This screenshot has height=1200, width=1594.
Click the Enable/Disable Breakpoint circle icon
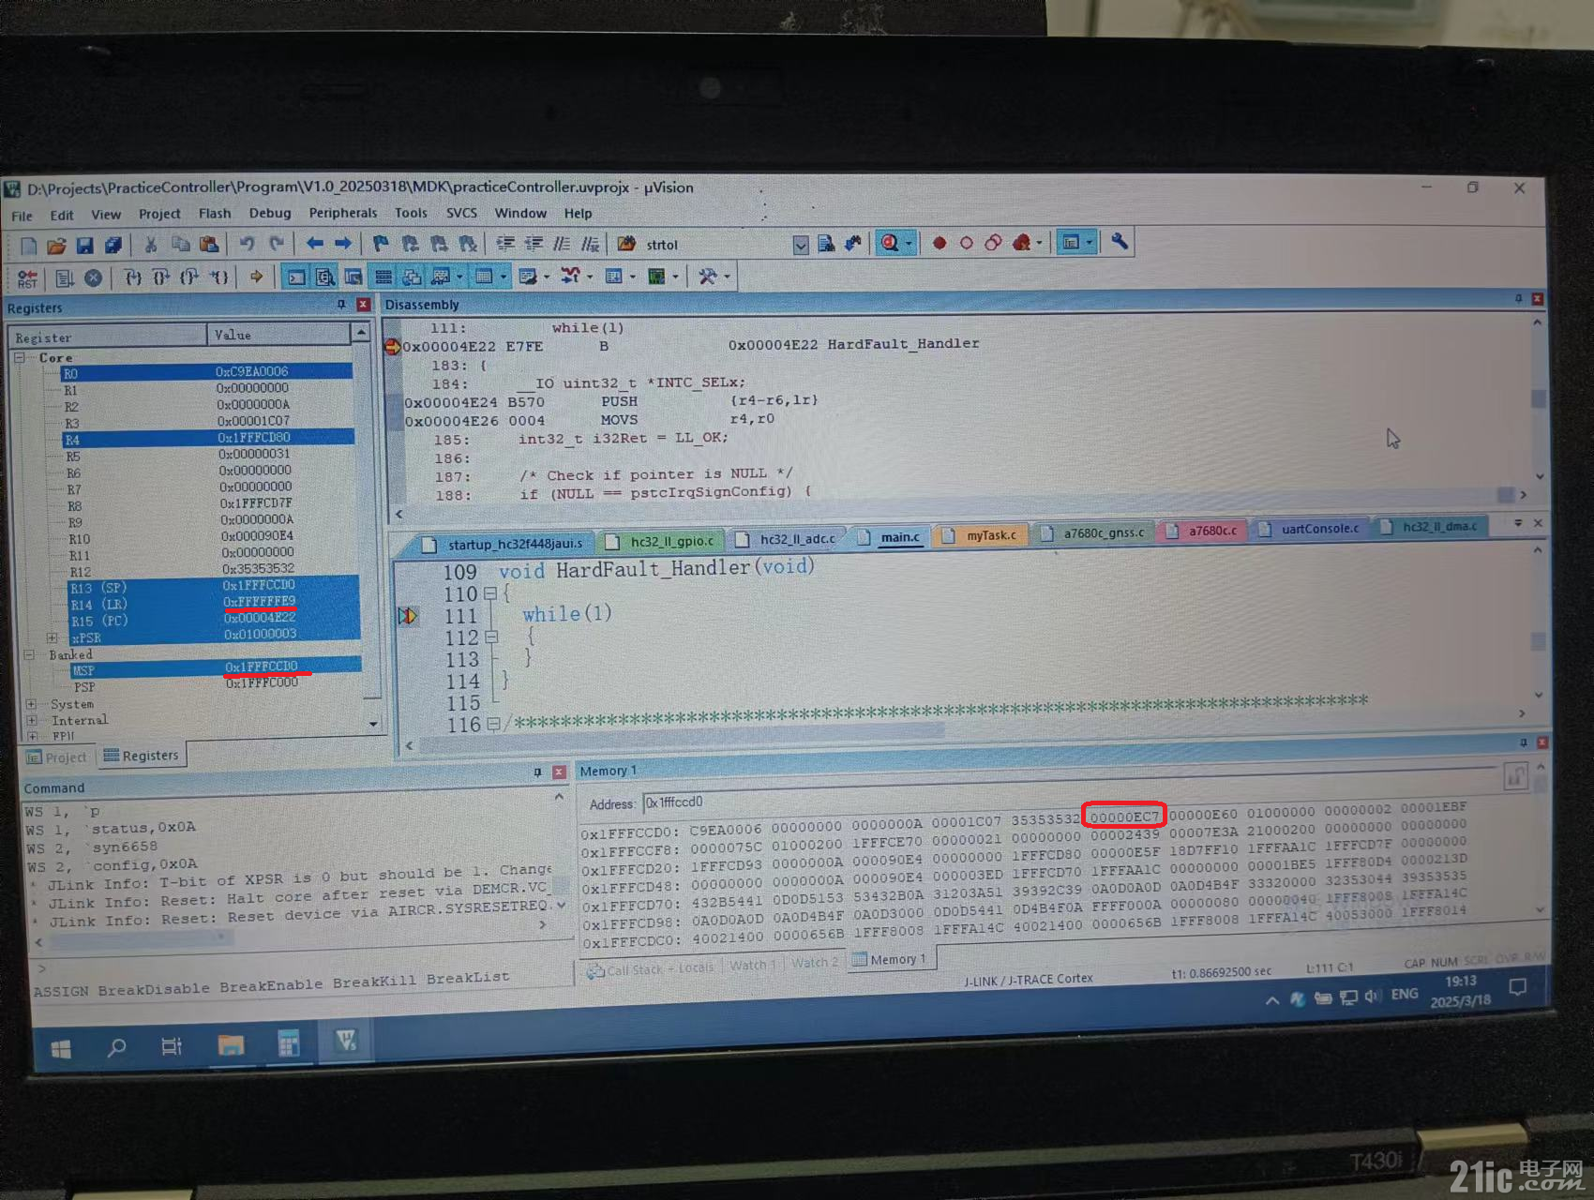[967, 243]
